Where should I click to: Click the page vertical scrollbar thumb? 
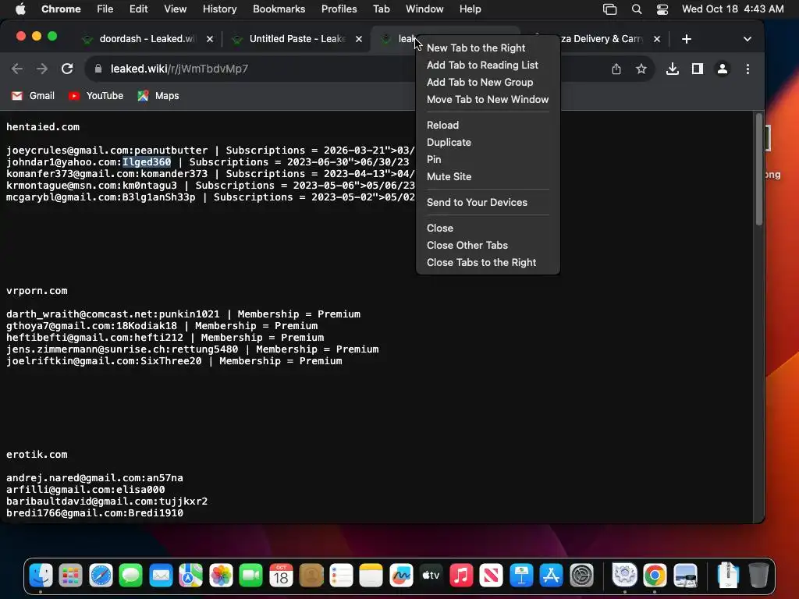(x=758, y=168)
